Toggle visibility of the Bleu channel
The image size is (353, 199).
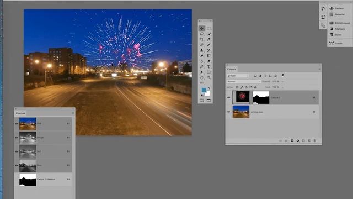[x=17, y=165]
